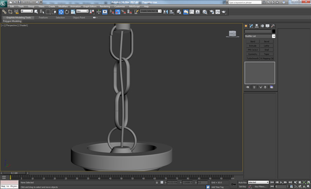This screenshot has height=189, width=311.
Task: Click the Play Animation button
Action: (281, 182)
